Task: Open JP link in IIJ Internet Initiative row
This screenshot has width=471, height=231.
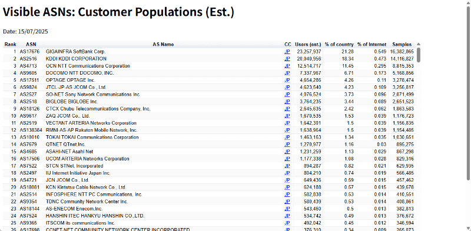Action: pyautogui.click(x=287, y=173)
